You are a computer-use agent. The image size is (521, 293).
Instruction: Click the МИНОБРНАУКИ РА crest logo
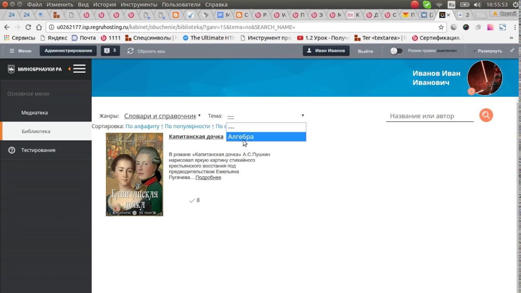pyautogui.click(x=11, y=69)
